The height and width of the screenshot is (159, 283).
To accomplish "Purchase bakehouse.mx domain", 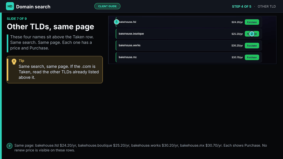I will click(252, 57).
